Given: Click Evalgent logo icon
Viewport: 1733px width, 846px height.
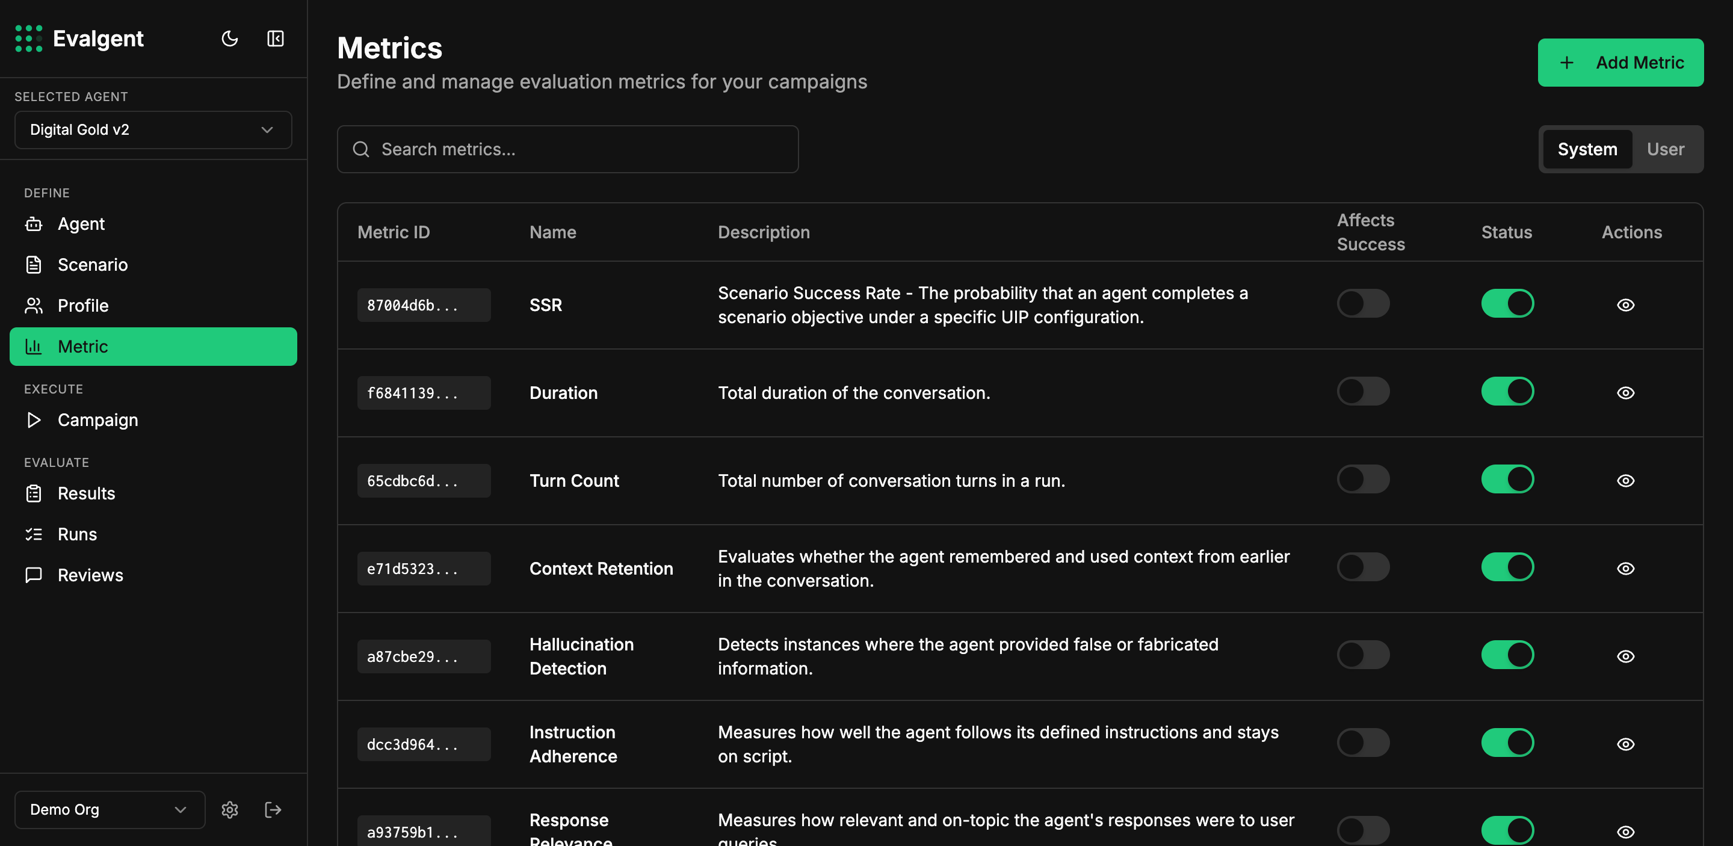Looking at the screenshot, I should pos(28,39).
